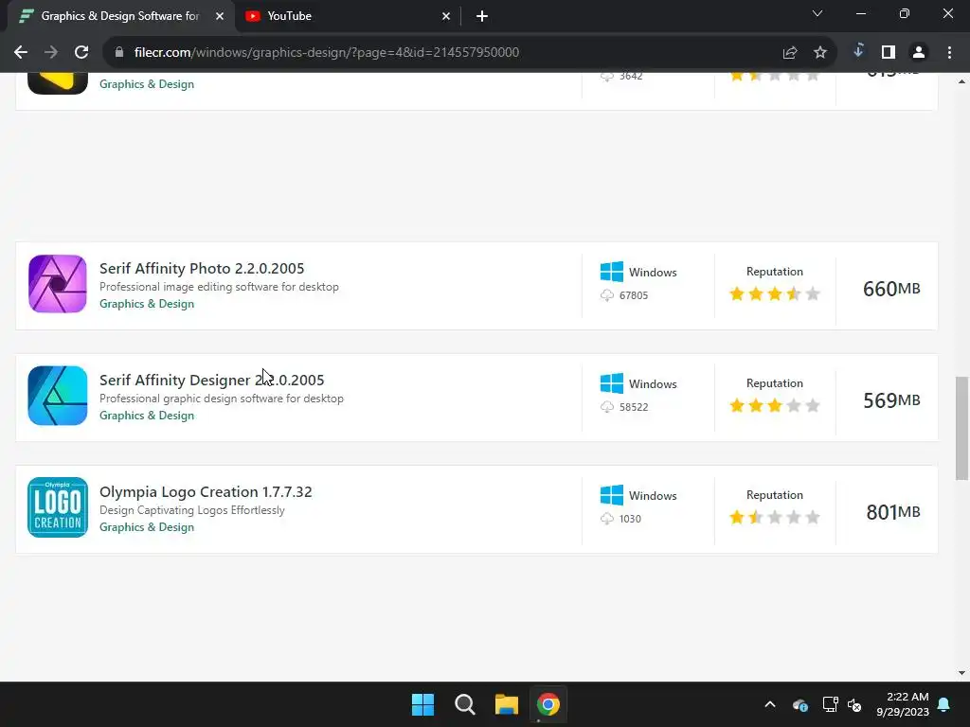The width and height of the screenshot is (970, 727).
Task: Close the YouTube tab
Action: [446, 16]
